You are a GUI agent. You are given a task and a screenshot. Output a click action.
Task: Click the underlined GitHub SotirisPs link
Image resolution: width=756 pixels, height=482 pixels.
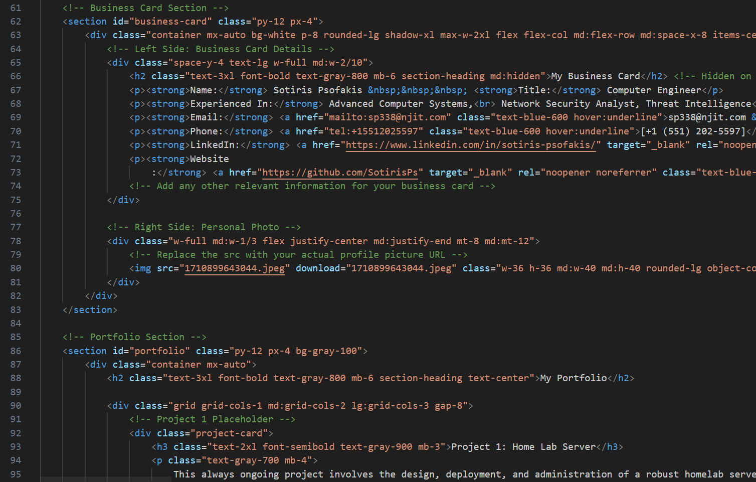(340, 172)
